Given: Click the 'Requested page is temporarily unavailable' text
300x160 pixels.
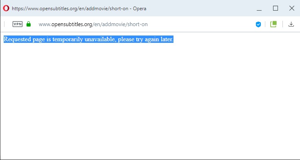Looking at the screenshot, I should (x=89, y=39).
